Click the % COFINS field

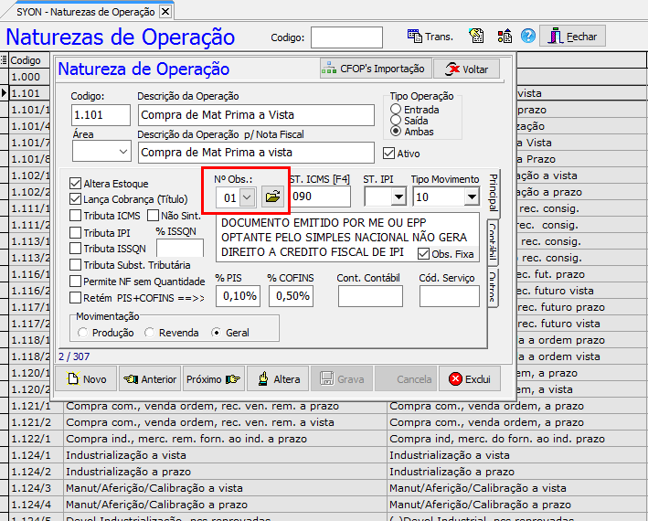[291, 296]
